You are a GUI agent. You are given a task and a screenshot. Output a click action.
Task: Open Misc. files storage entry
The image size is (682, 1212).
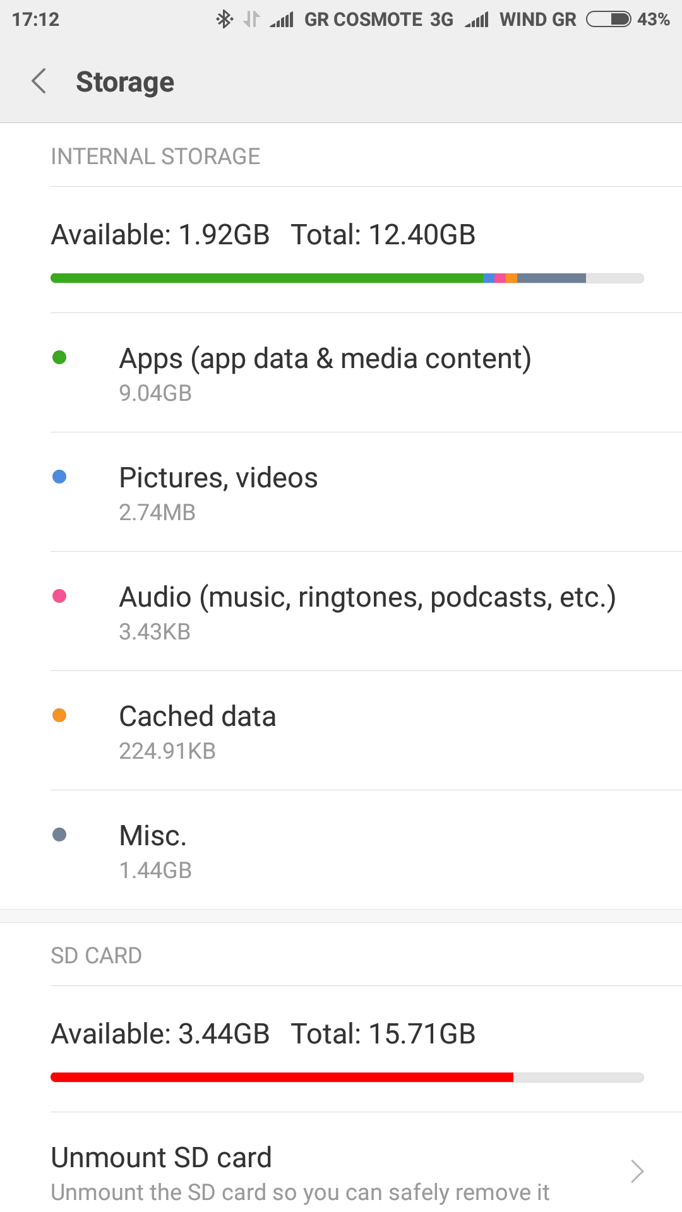pos(155,850)
